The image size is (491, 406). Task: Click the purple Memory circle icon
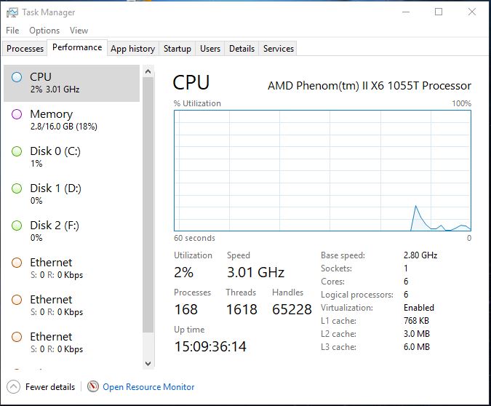17,114
